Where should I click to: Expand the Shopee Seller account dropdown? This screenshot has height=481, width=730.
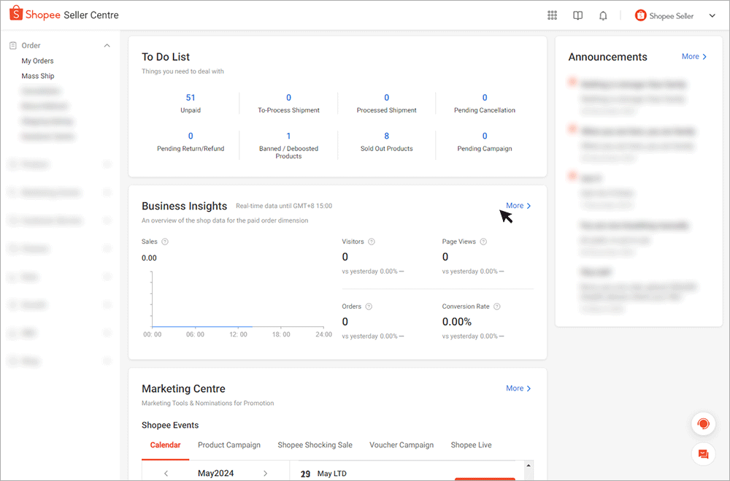point(712,15)
